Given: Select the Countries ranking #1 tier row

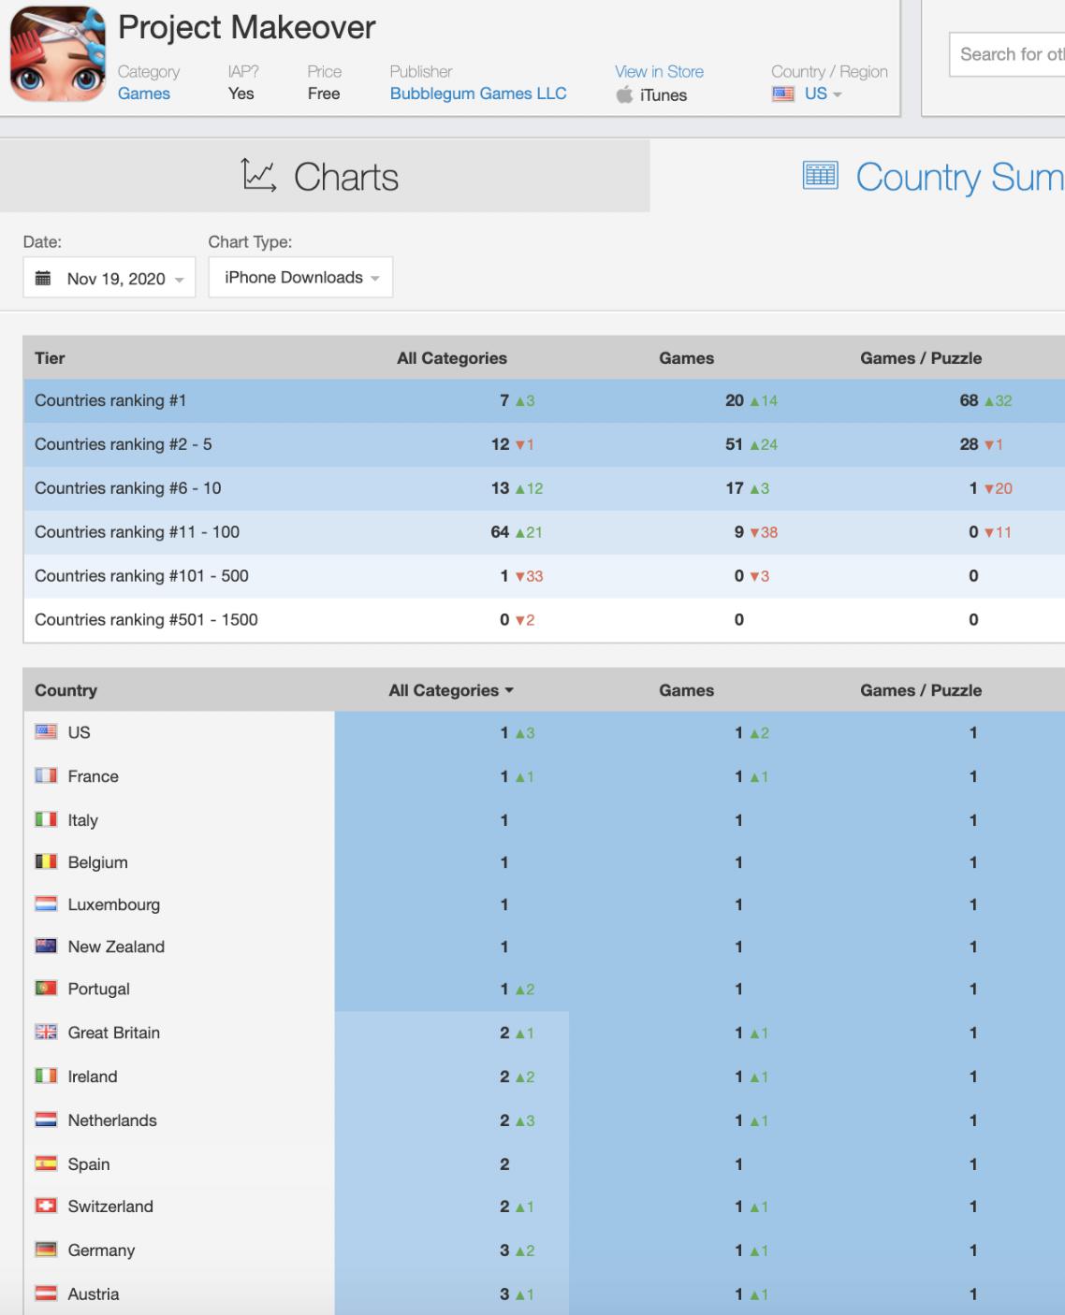Looking at the screenshot, I should 544,400.
